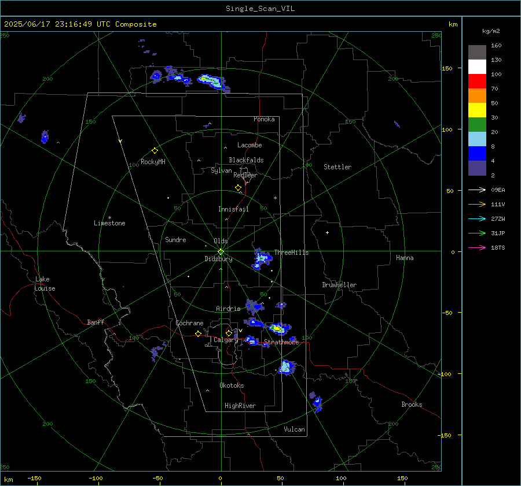This screenshot has width=521, height=486.
Task: Click the Didsbury town label
Action: pyautogui.click(x=218, y=259)
